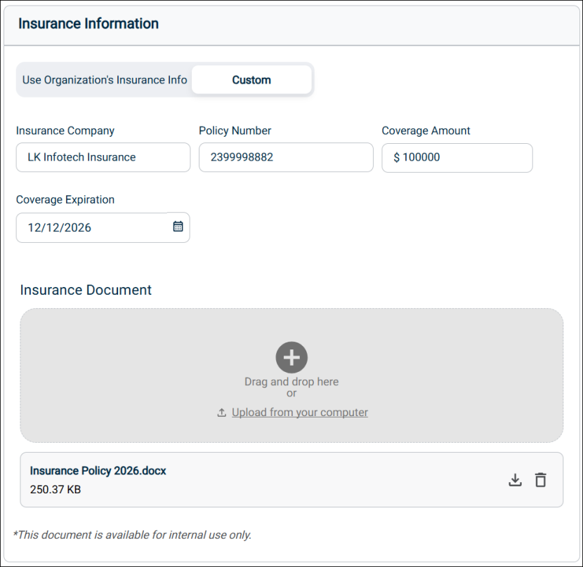Image resolution: width=583 pixels, height=567 pixels.
Task: Download the Insurance Policy 2026.docx file
Action: click(515, 480)
